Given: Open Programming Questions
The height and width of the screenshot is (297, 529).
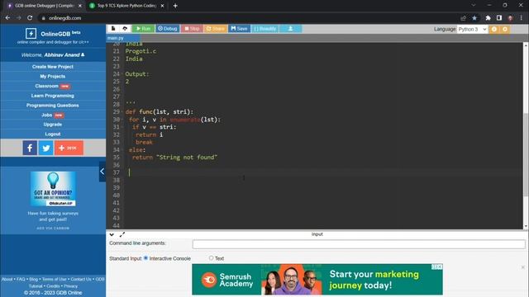Looking at the screenshot, I should [53, 106].
